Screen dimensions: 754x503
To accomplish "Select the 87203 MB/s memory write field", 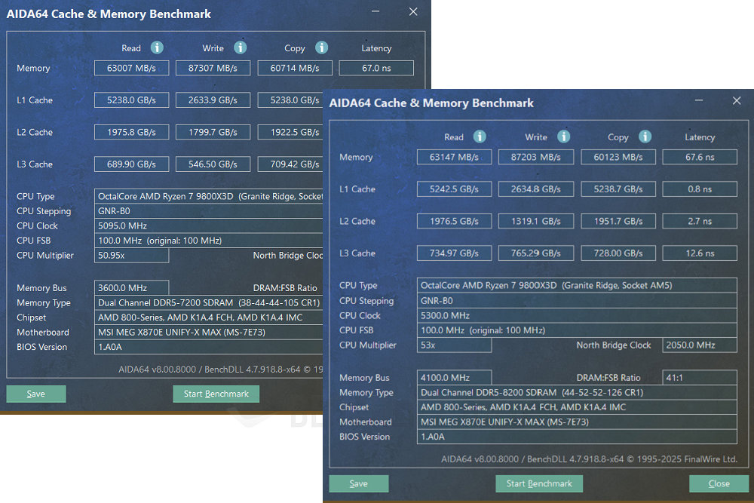I will pyautogui.click(x=536, y=157).
